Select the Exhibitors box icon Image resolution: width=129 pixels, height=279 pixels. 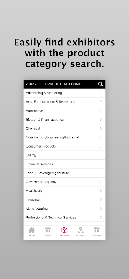click(x=64, y=230)
